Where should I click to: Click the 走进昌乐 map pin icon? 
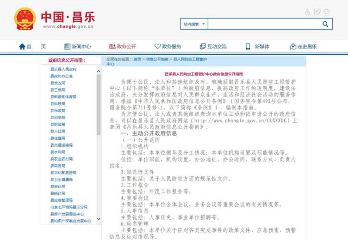click(x=292, y=47)
